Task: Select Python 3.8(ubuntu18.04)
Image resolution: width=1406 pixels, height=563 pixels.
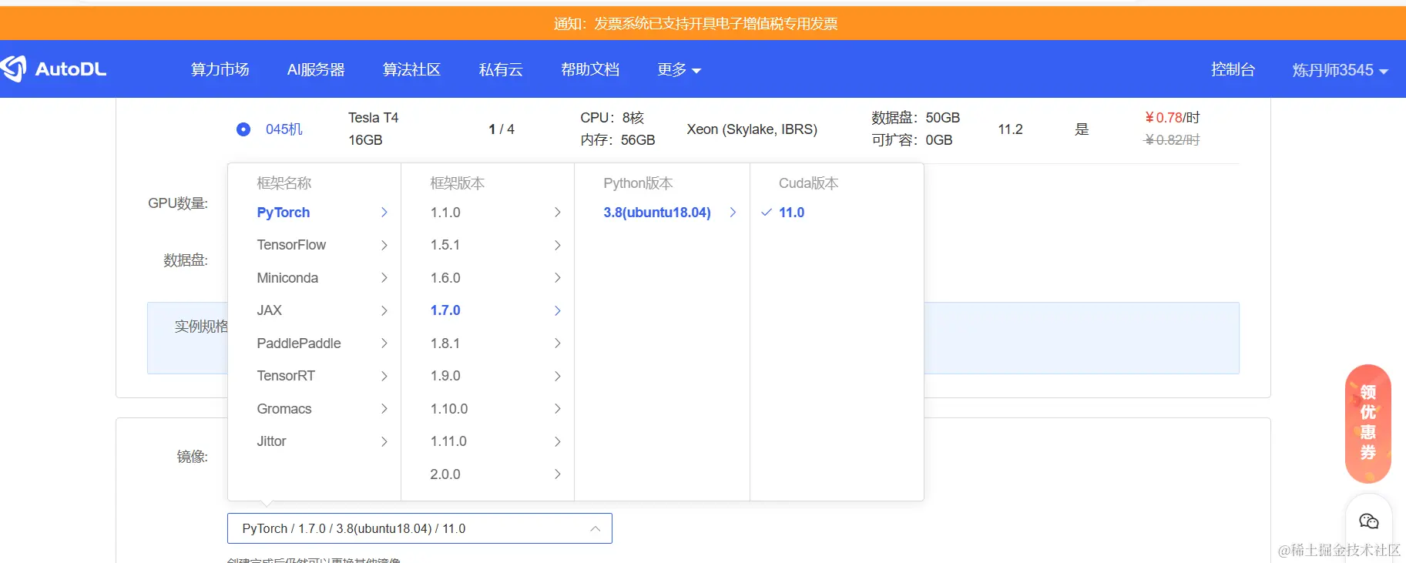Action: [657, 213]
